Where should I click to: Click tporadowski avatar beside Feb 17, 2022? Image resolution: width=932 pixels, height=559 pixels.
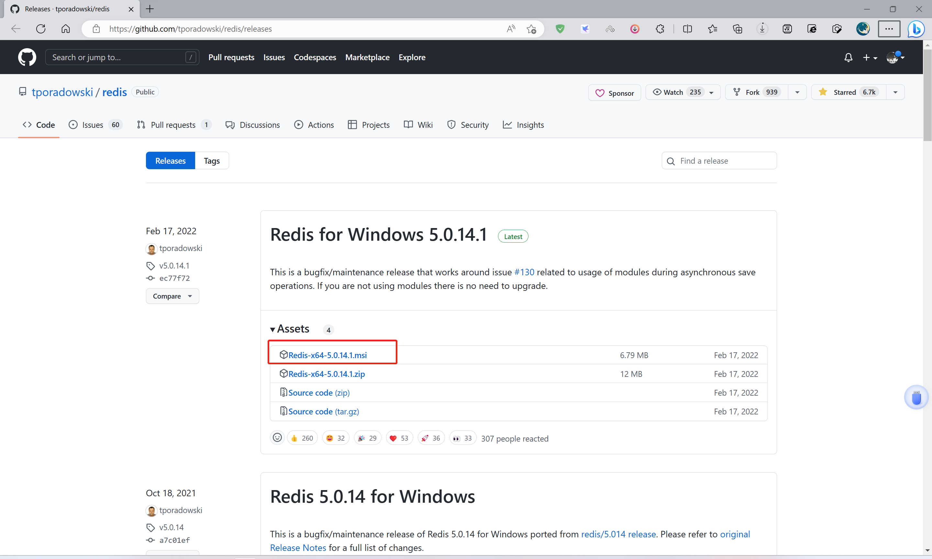click(x=151, y=249)
